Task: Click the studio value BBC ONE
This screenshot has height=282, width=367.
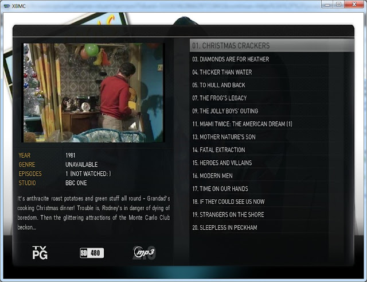Action: pyautogui.click(x=76, y=183)
